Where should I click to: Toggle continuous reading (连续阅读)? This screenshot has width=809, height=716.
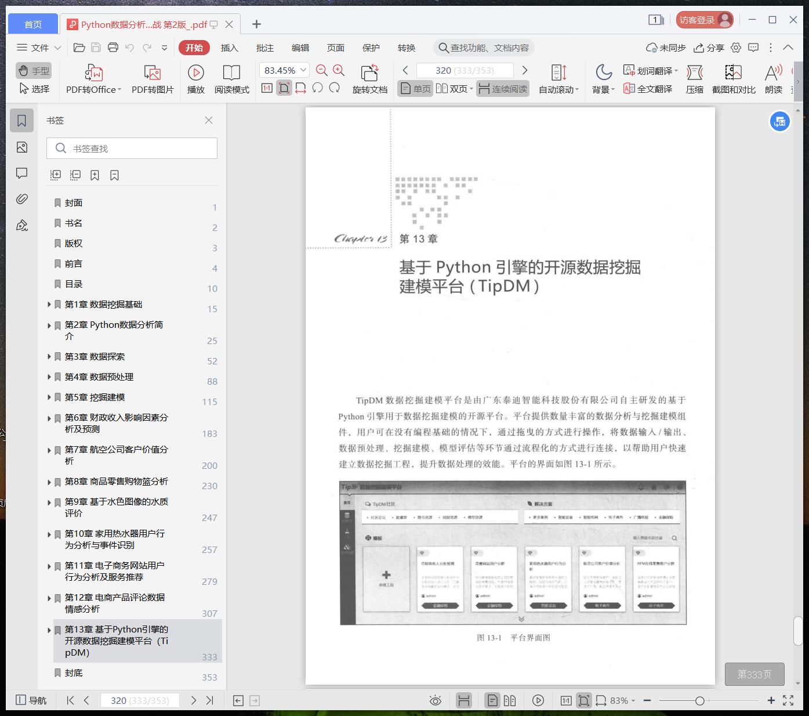point(503,88)
